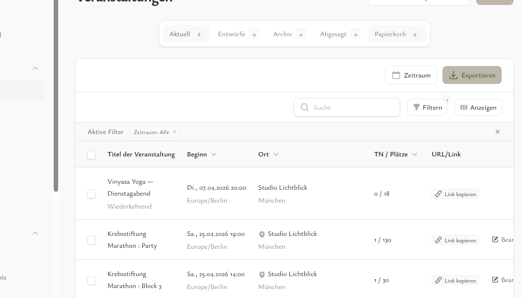Screen dimensions: 522x298
Task: Click the Exportieren button
Action: pos(472,75)
